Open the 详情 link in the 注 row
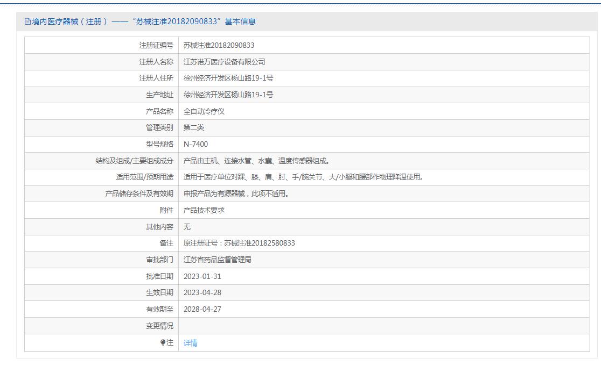 190,343
